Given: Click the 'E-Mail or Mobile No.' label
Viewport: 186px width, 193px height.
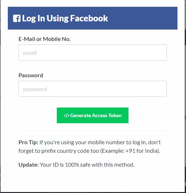Looking at the screenshot, I should click(44, 39).
